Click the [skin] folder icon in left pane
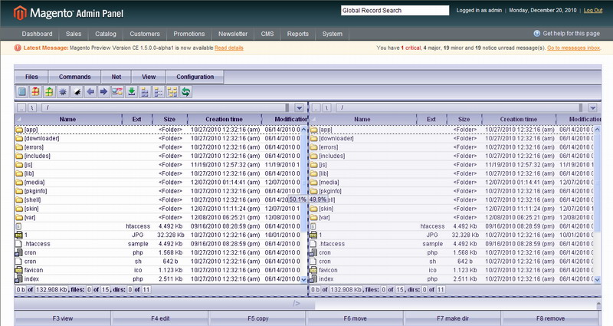The width and height of the screenshot is (613, 326). pos(19,209)
